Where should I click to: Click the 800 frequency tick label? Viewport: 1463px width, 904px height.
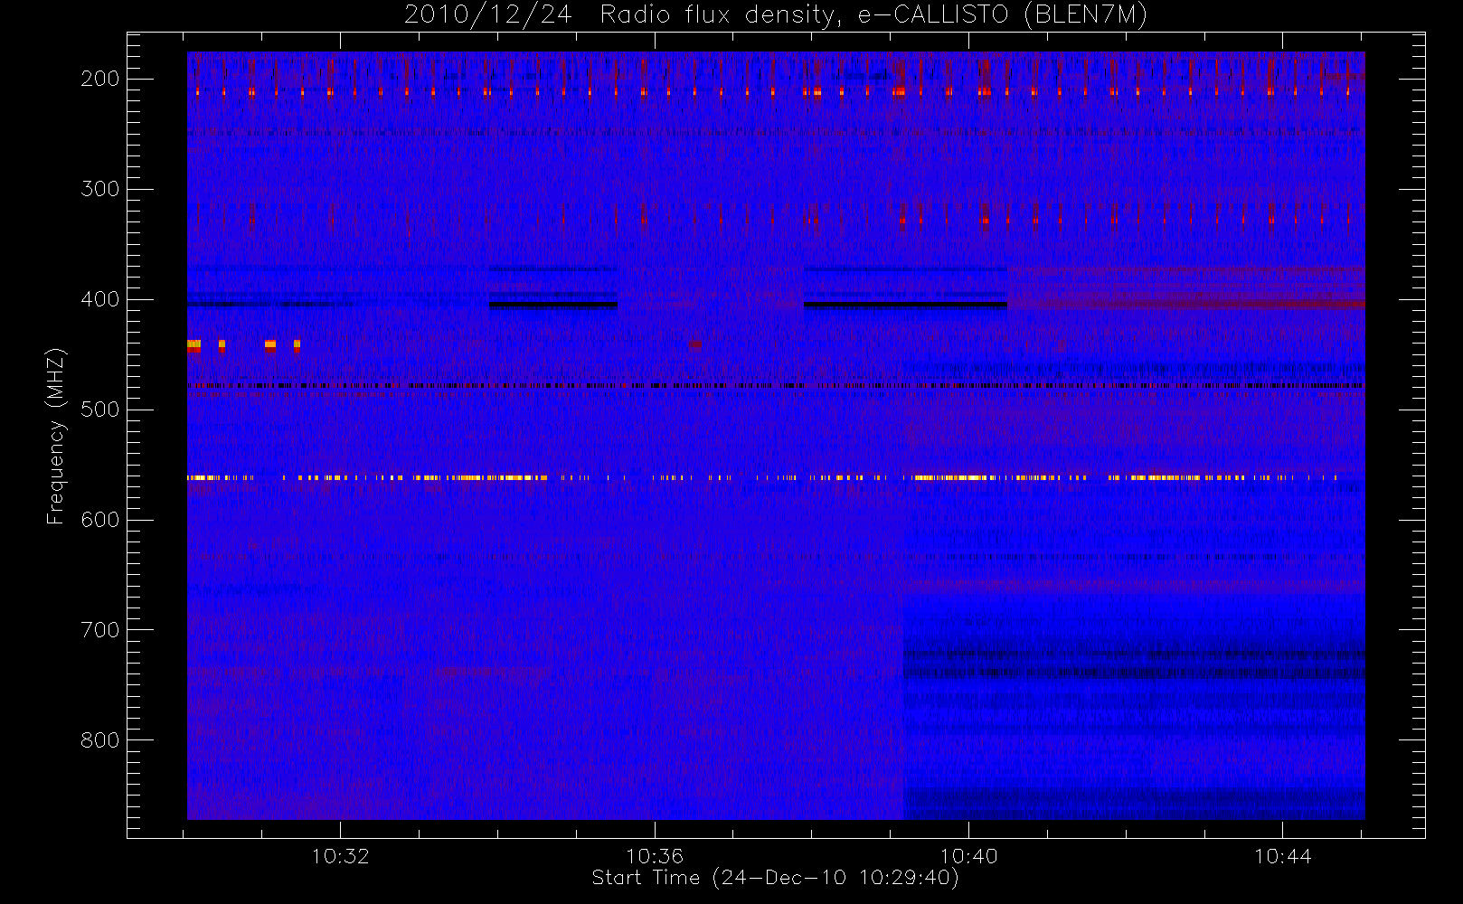[100, 740]
